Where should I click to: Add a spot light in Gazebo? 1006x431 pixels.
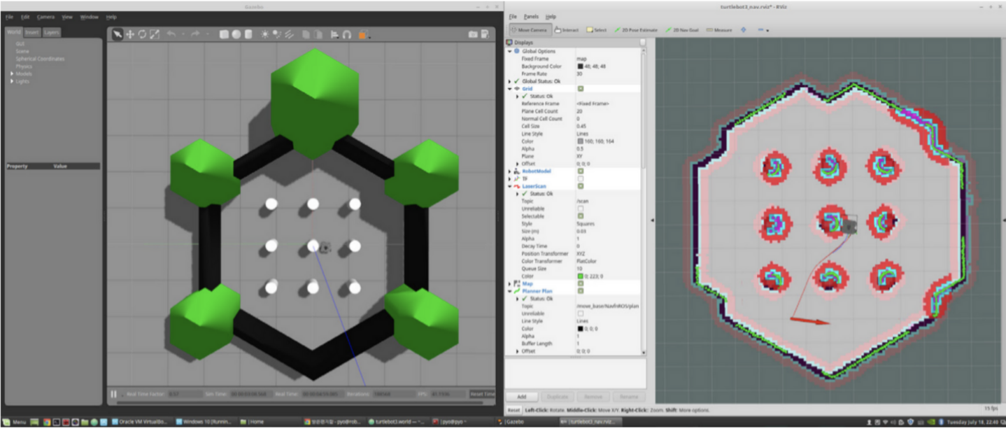277,34
